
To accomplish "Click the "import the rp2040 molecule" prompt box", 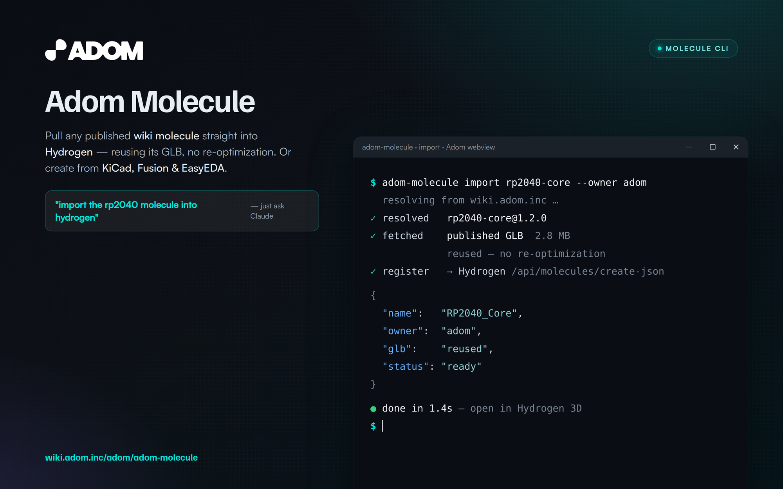I will pyautogui.click(x=182, y=211).
